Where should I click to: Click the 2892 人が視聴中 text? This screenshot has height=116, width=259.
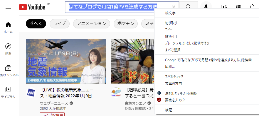(53, 109)
